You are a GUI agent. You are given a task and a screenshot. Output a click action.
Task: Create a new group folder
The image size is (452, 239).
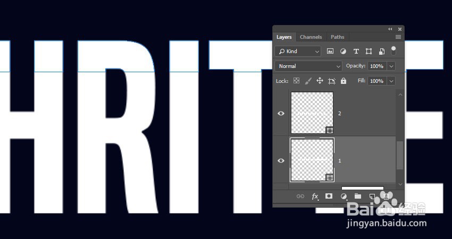pos(358,196)
